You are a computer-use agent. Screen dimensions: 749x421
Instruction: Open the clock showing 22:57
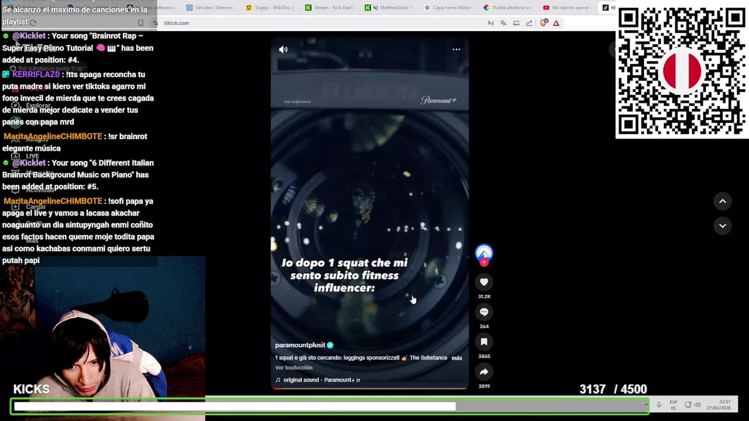point(718,405)
